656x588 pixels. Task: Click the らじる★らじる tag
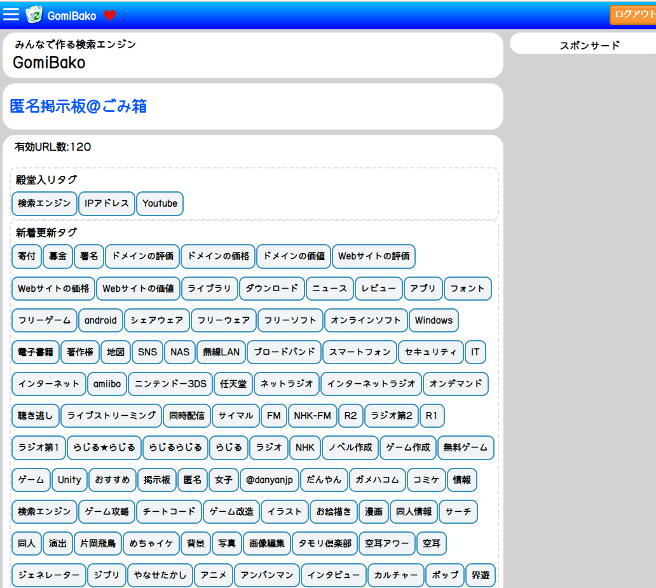click(104, 448)
